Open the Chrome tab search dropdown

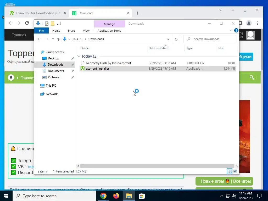coord(221,10)
